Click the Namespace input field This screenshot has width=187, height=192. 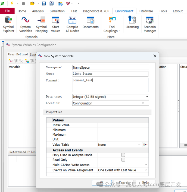pyautogui.click(x=111, y=67)
